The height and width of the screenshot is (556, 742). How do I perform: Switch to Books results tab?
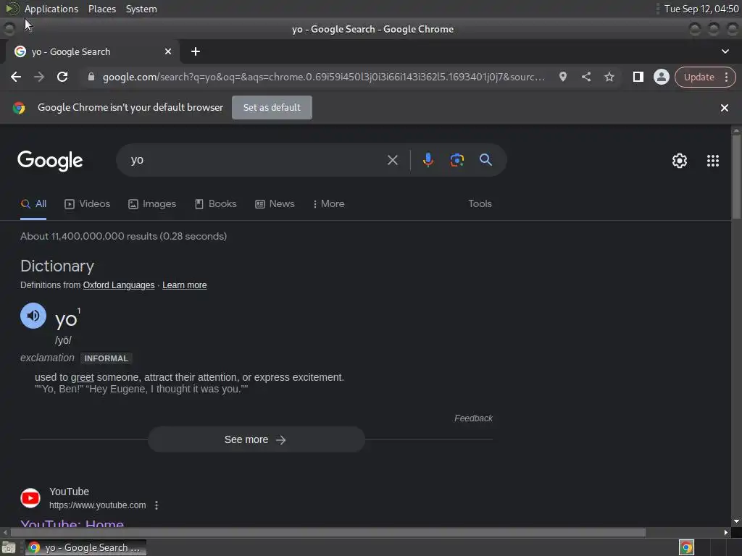click(215, 203)
